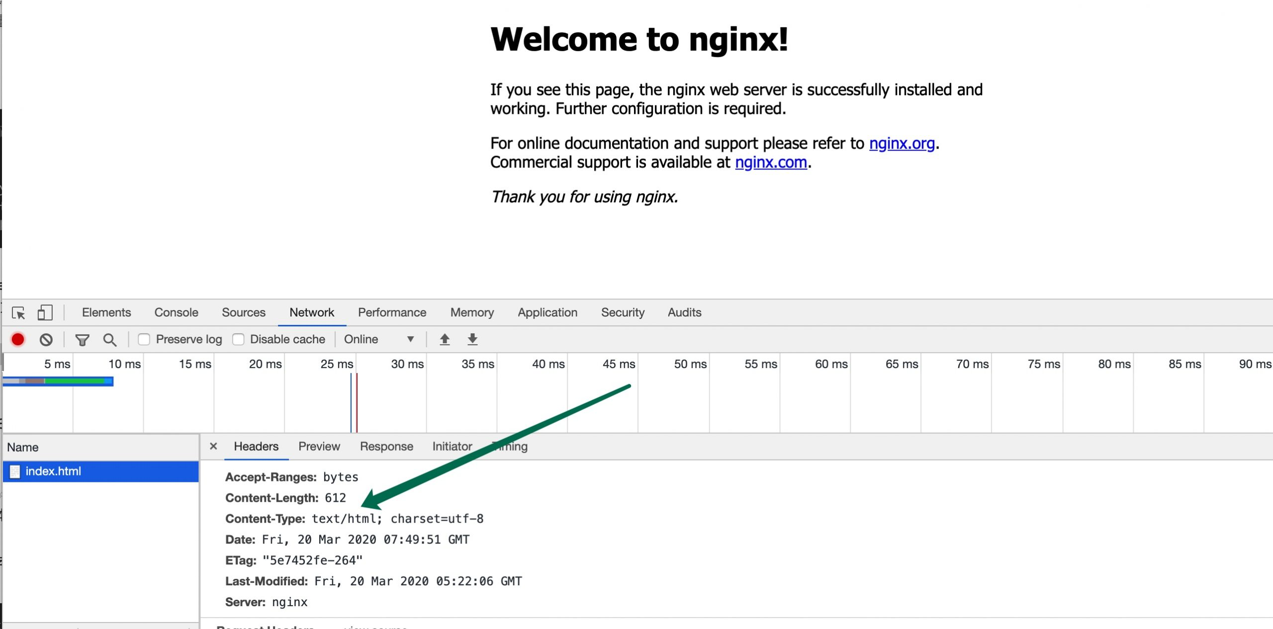
Task: Click the Content-Type header line
Action: pos(354,519)
